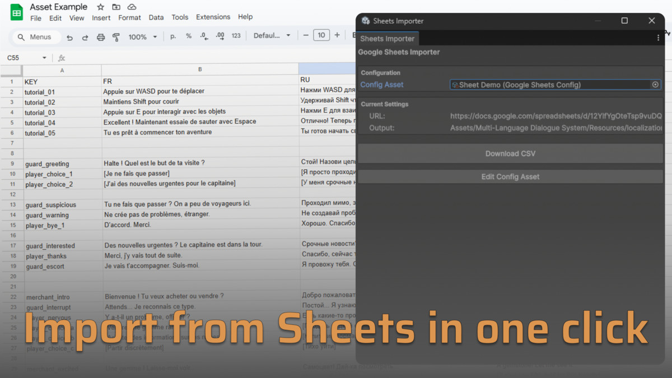Open the Edit menu
672x378 pixels.
55,18
